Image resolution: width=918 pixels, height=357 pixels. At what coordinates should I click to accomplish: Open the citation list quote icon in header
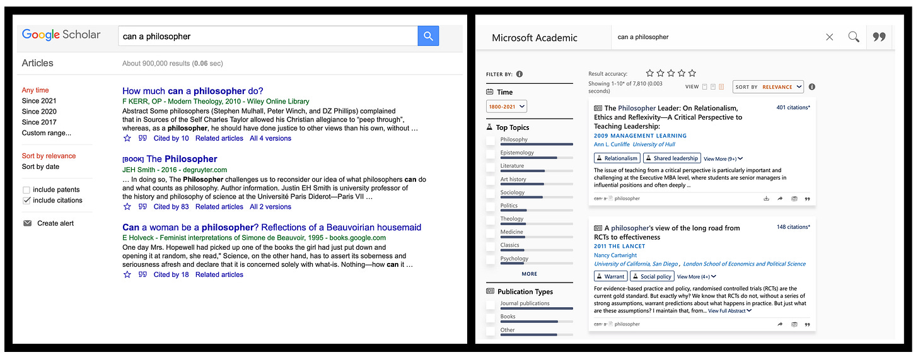[x=879, y=37]
